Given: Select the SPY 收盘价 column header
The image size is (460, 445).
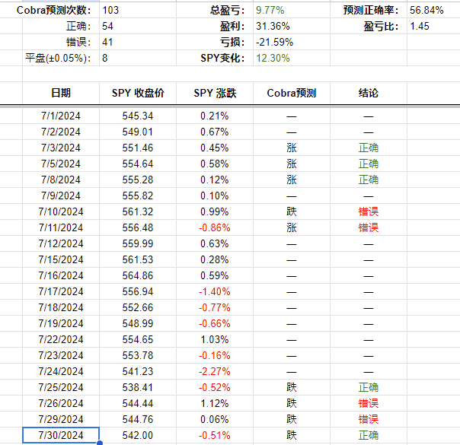Looking at the screenshot, I should coord(138,93).
